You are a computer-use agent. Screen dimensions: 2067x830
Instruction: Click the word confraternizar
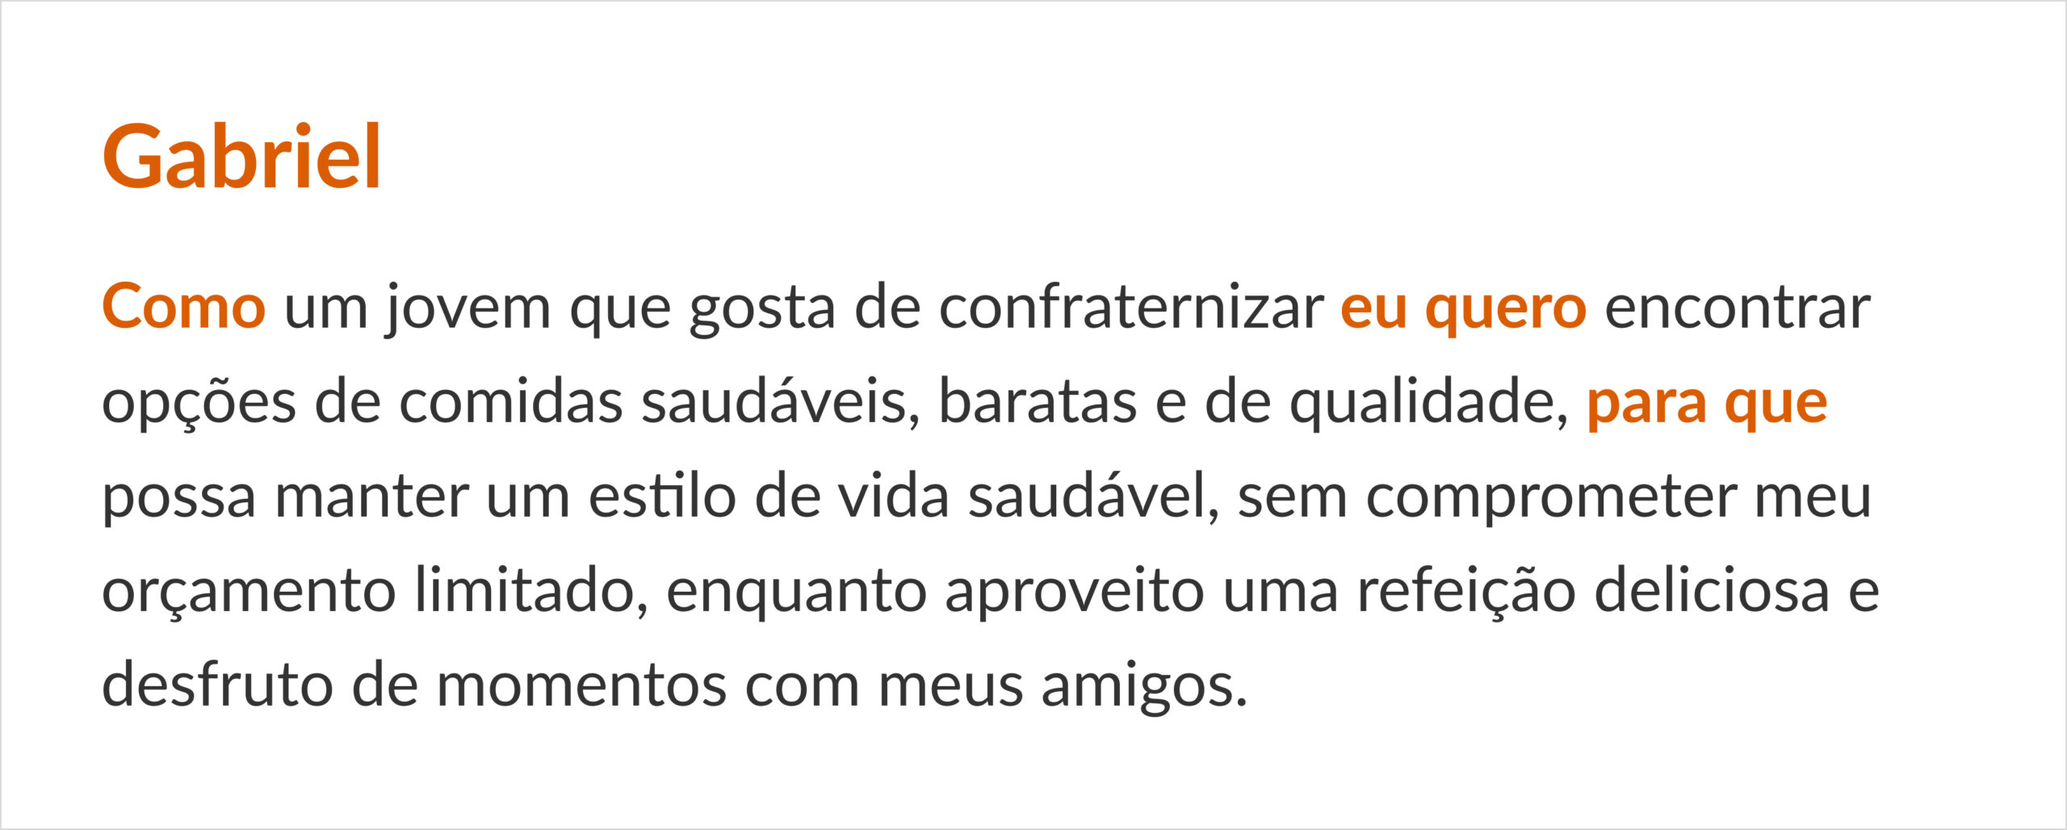[1131, 308]
